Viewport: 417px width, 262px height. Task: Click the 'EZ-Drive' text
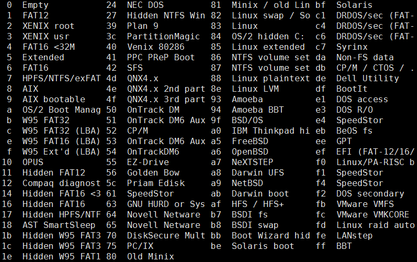click(148, 162)
